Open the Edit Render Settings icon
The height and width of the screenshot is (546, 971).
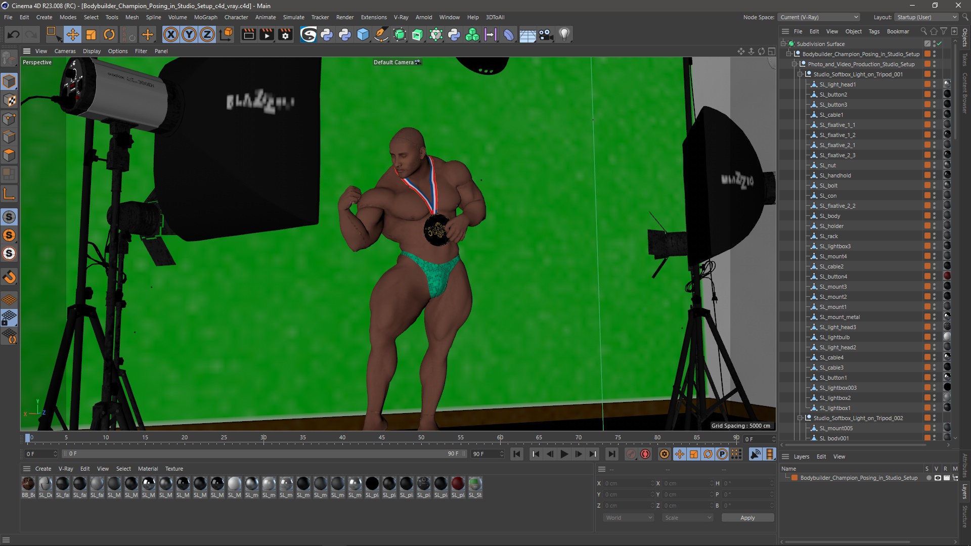coord(285,34)
